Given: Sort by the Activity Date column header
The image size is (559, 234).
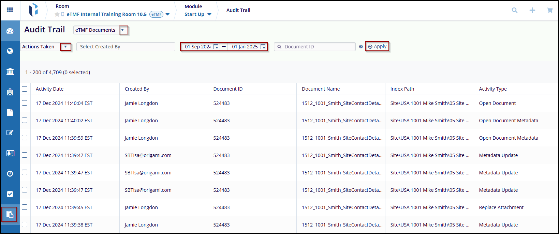Looking at the screenshot, I should 49,89.
